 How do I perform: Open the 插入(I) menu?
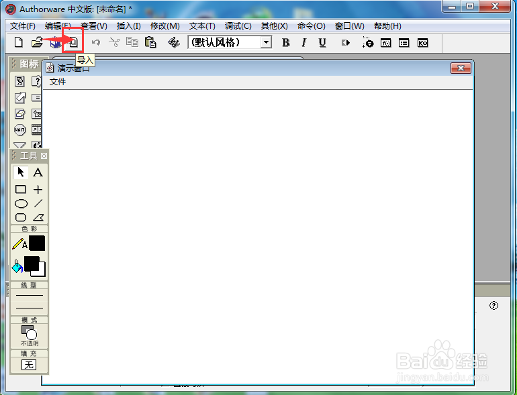pyautogui.click(x=129, y=26)
